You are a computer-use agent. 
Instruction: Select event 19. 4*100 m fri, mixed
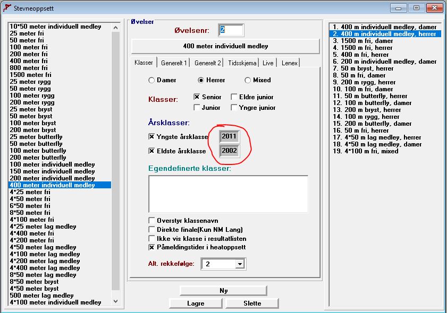365,151
